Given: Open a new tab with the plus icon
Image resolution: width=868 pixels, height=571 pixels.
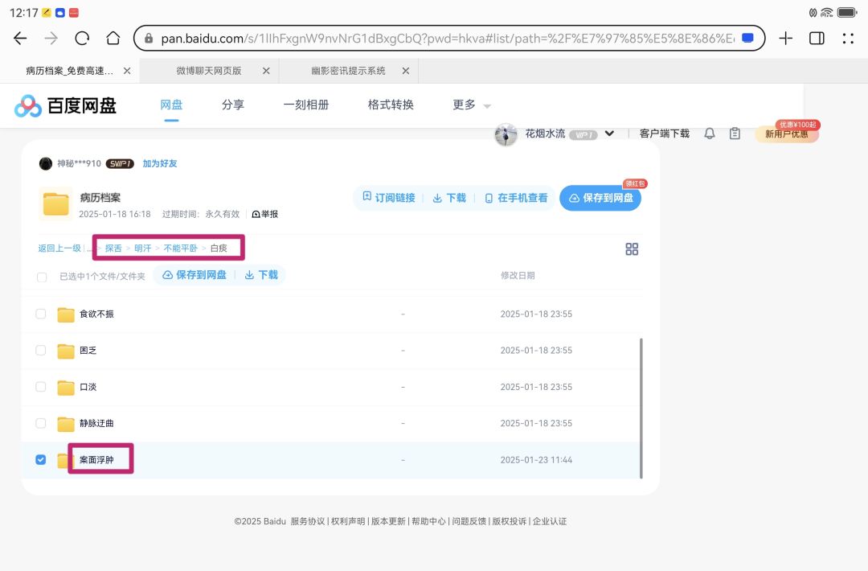Looking at the screenshot, I should click(785, 39).
